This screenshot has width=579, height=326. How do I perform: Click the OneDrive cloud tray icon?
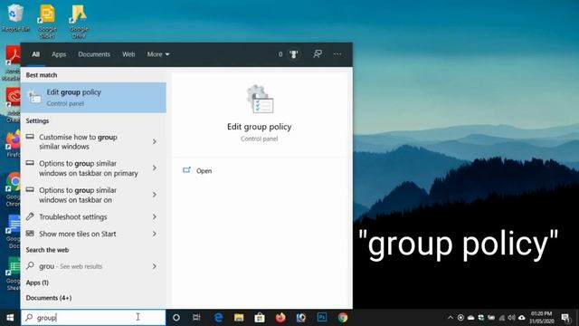(x=471, y=318)
